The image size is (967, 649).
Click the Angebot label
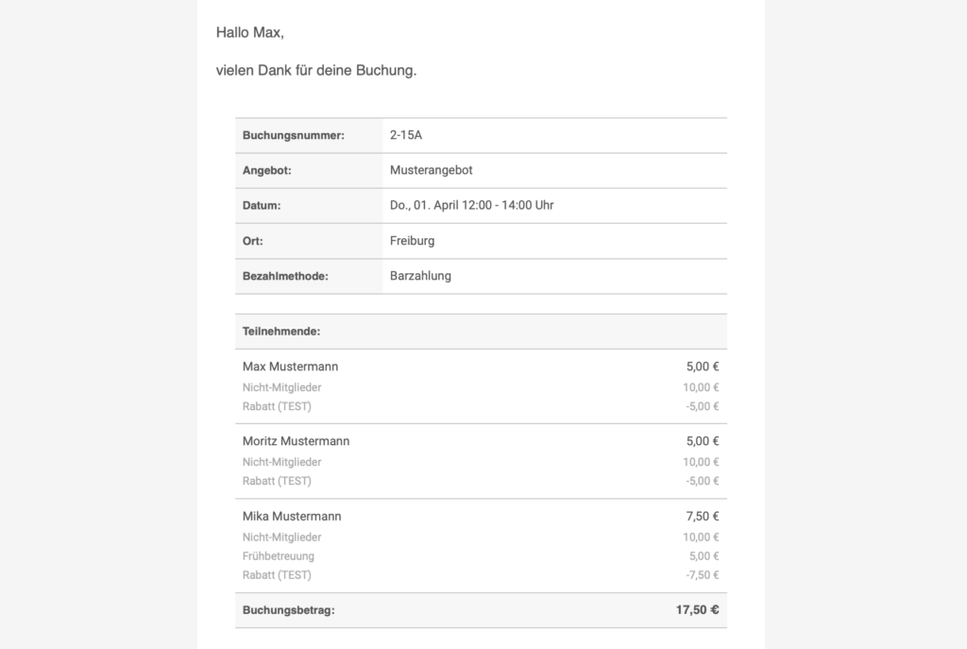tap(266, 170)
